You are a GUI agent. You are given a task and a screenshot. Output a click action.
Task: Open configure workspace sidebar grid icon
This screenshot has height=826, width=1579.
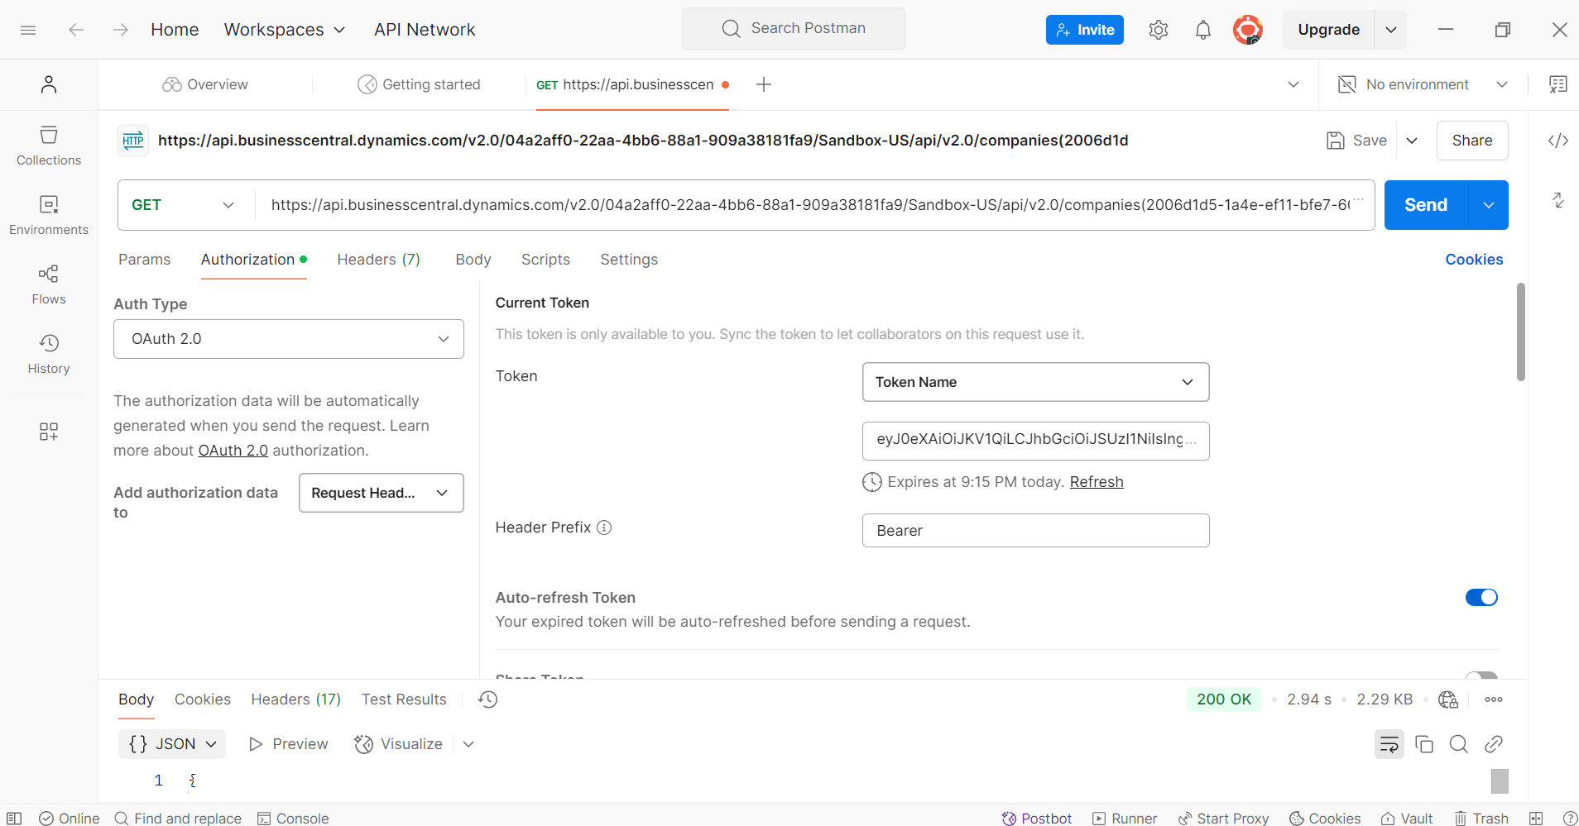click(49, 432)
